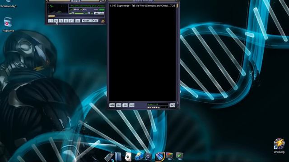Toggle Shuffle in Winamp main window
The image size is (289, 162).
87,21
